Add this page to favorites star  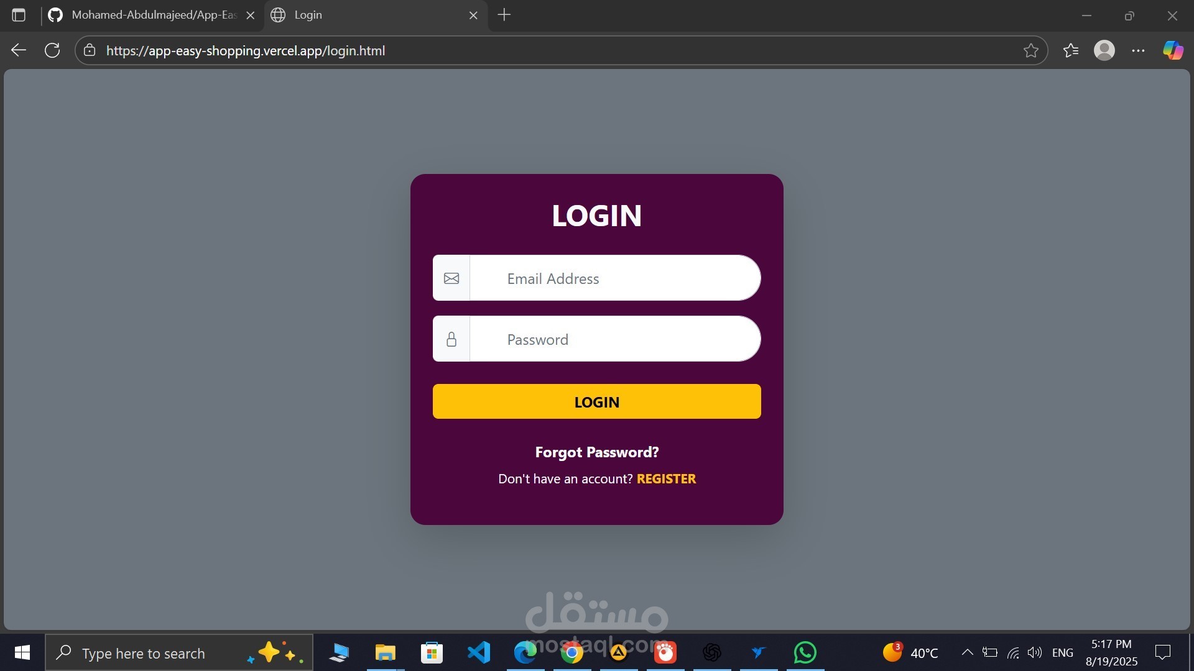click(x=1030, y=50)
